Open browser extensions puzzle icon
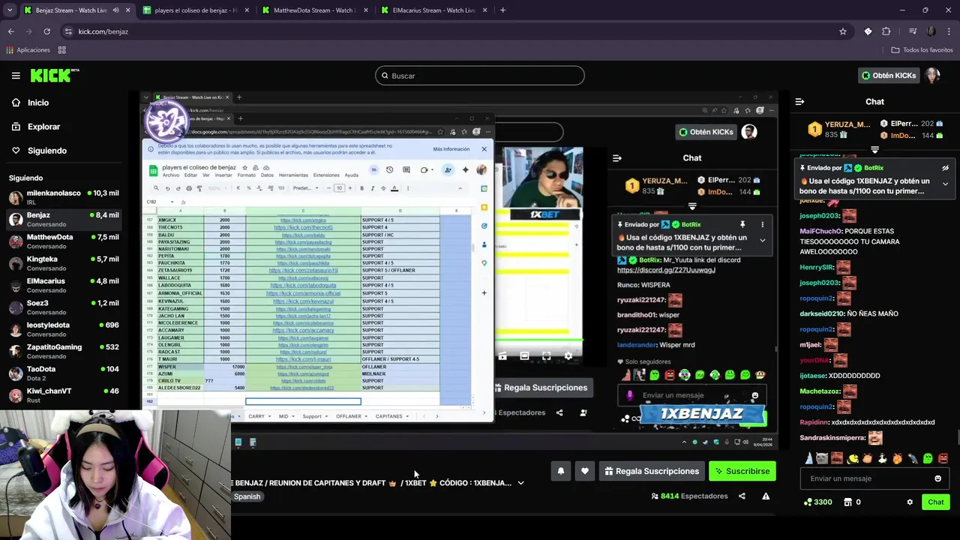 [886, 31]
